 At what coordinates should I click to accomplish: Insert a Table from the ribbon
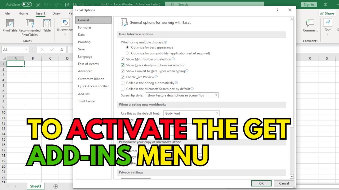coord(47,26)
